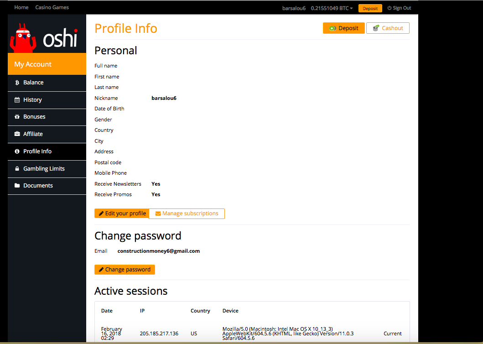
Task: Click the lock icon beside Gambling Limits
Action: 17,169
